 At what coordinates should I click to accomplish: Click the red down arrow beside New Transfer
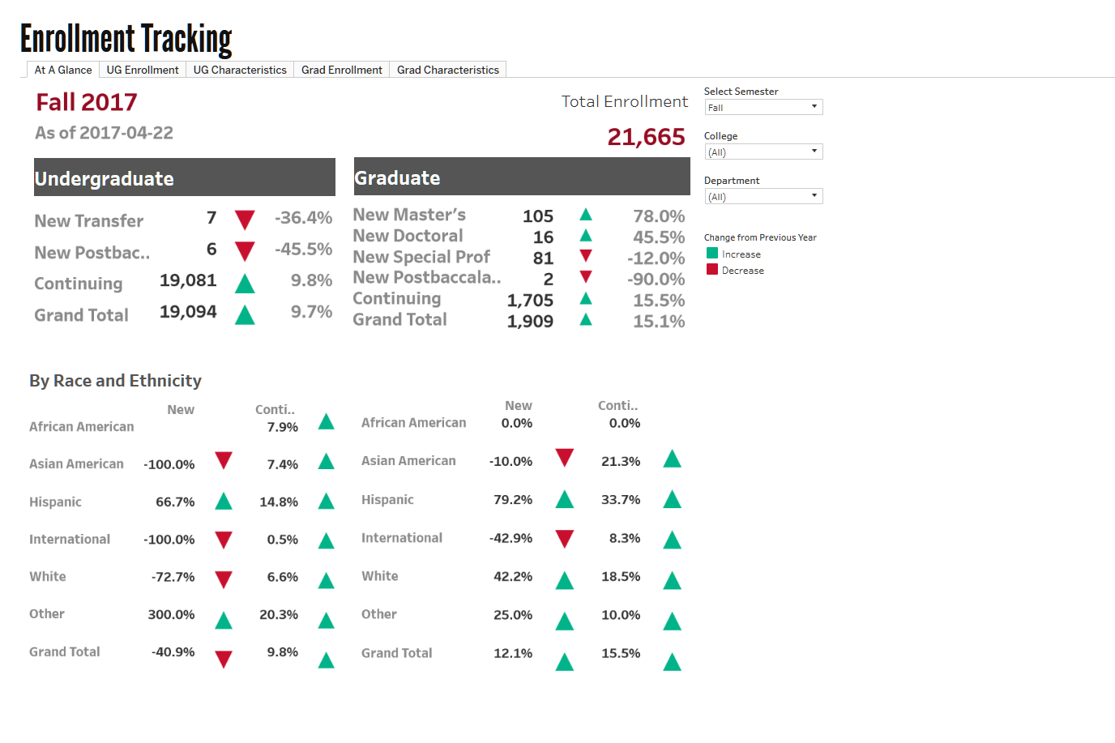[245, 220]
